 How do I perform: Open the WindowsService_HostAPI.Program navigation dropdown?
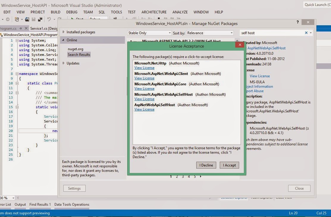click(x=29, y=34)
